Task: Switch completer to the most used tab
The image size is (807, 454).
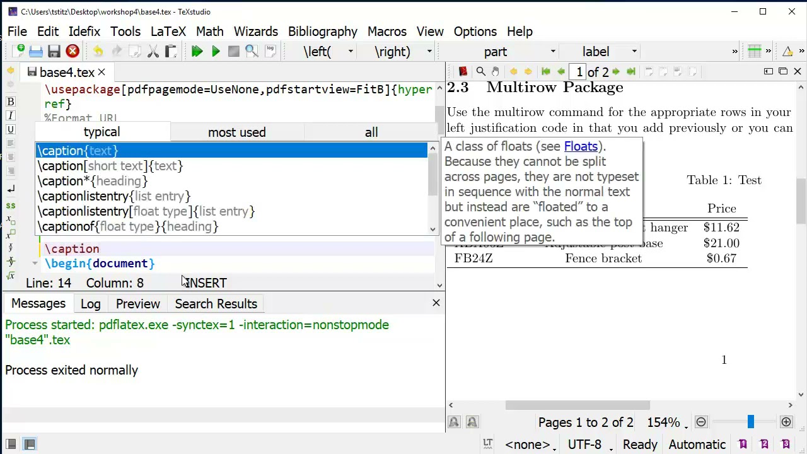Action: pos(237,132)
